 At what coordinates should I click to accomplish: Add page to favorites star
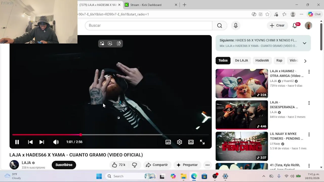[267, 14]
